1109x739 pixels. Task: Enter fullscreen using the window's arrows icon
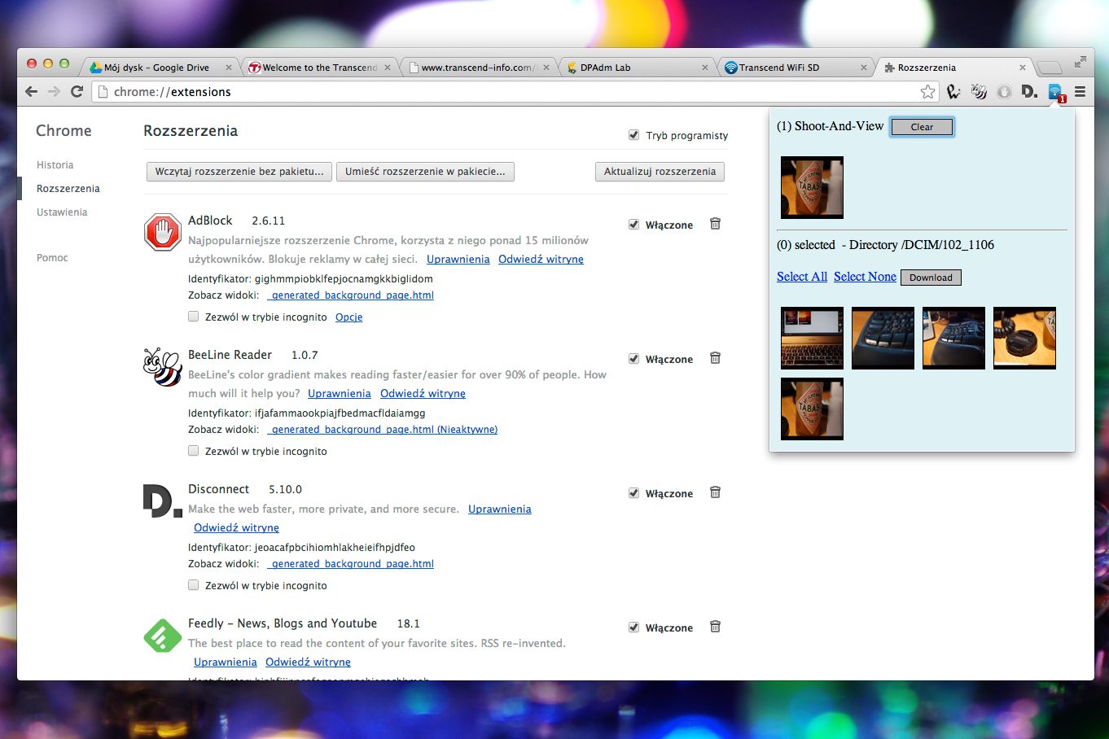(1081, 62)
